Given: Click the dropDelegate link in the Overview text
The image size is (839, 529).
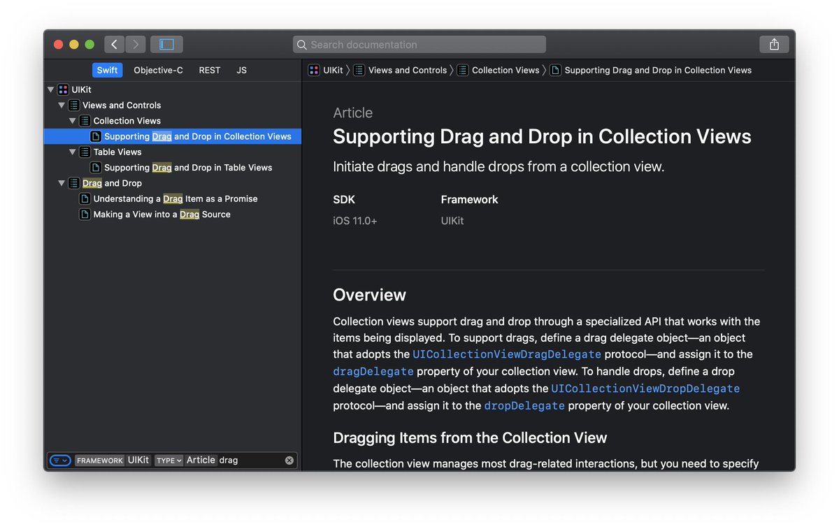Looking at the screenshot, I should tap(524, 405).
